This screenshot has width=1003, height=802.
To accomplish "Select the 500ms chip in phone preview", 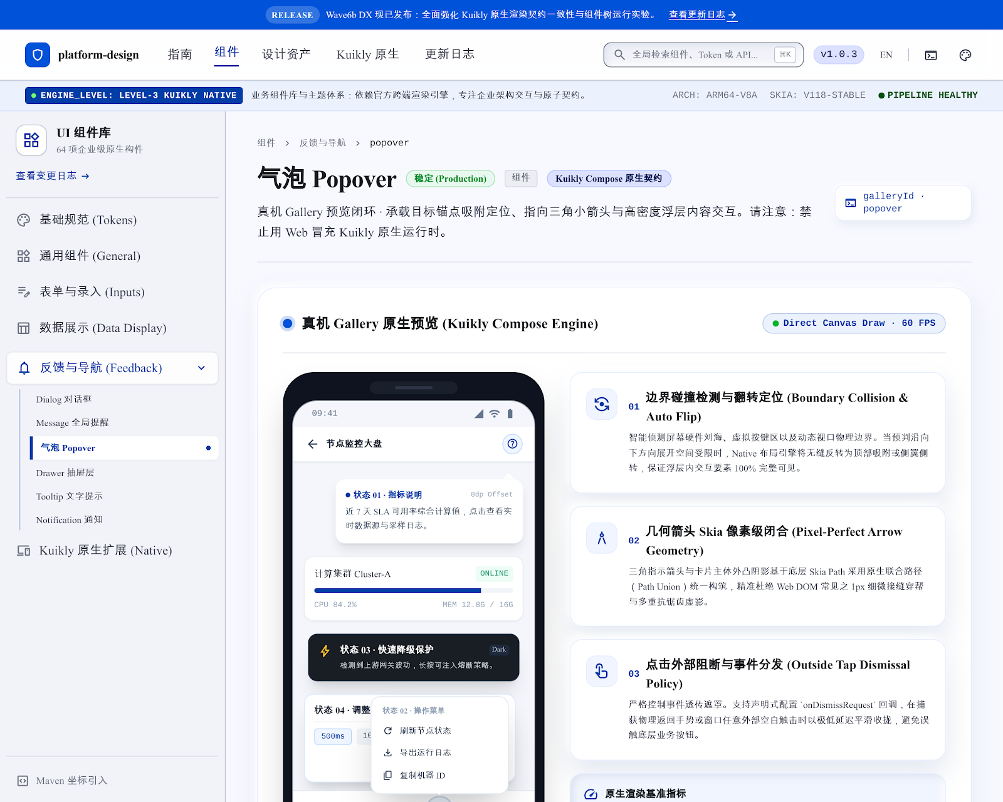I will point(333,736).
